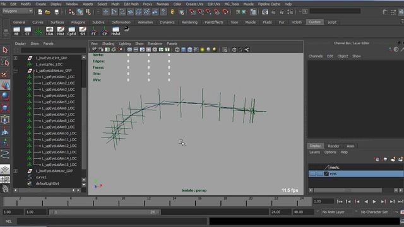This screenshot has height=227, width=404.
Task: Open the Shading menu in viewport
Action: [108, 44]
